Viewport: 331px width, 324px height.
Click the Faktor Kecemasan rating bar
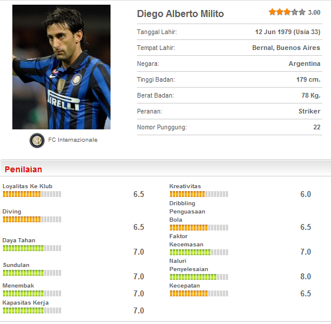[x=199, y=252]
